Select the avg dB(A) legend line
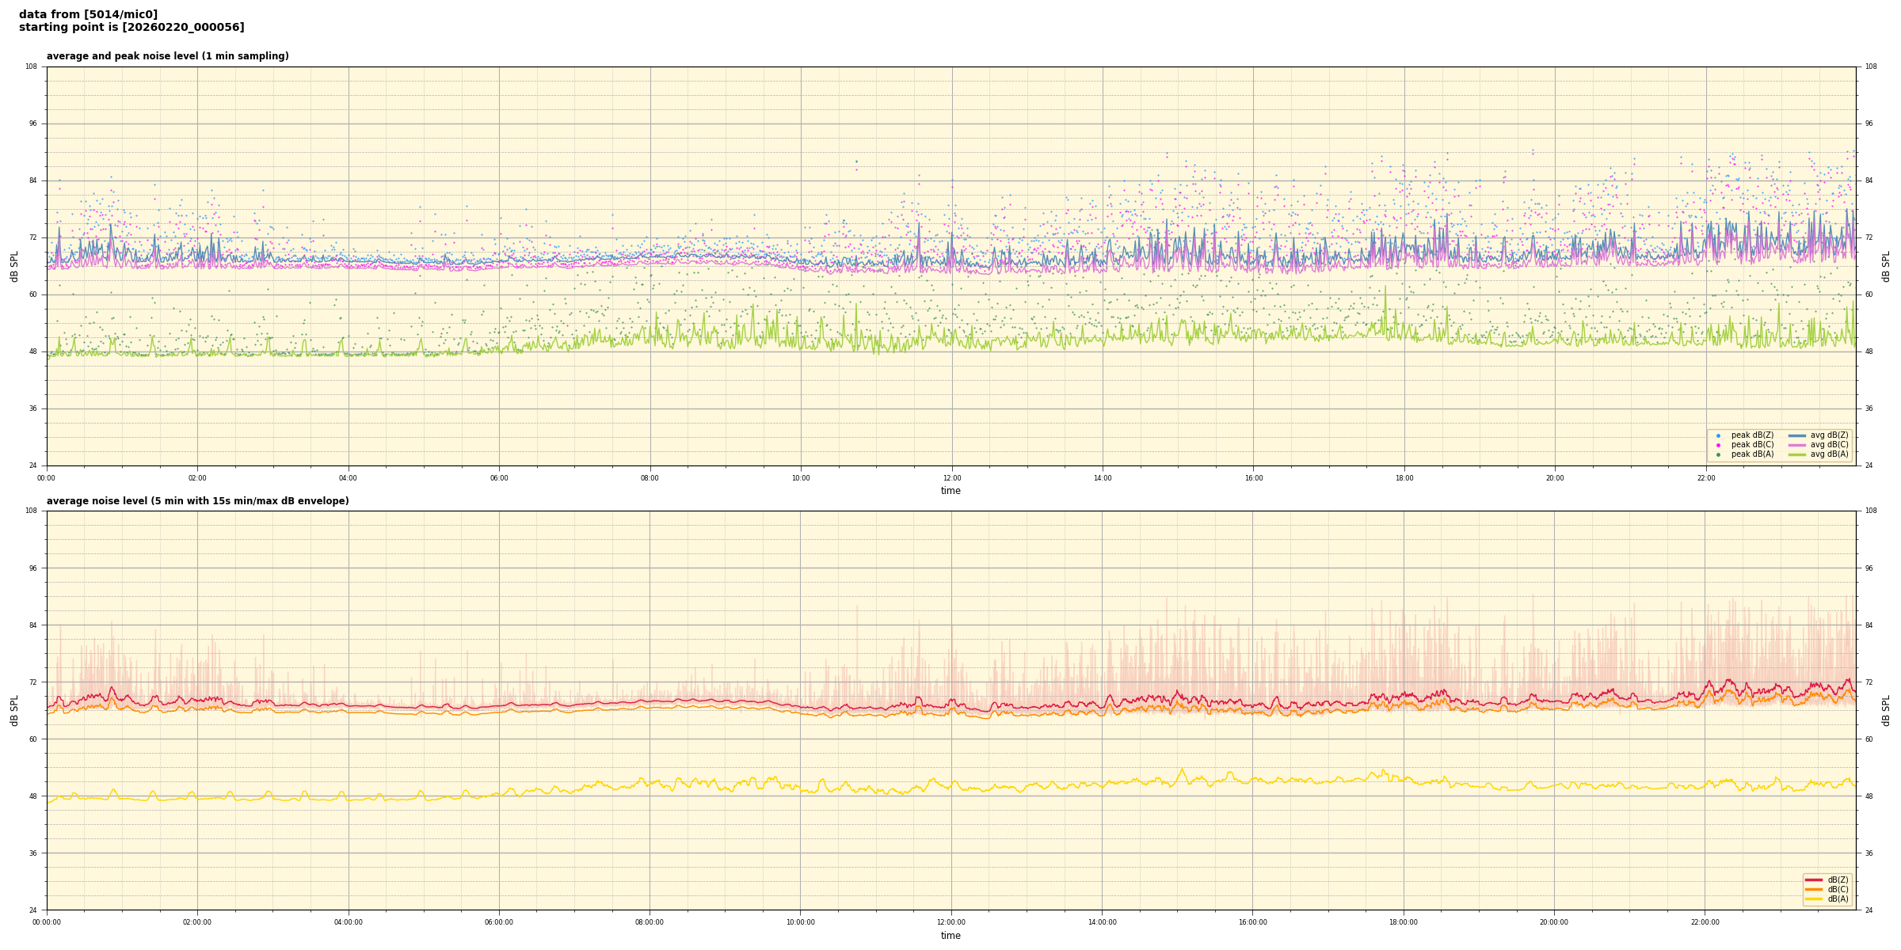The height and width of the screenshot is (950, 1901). click(x=1797, y=454)
